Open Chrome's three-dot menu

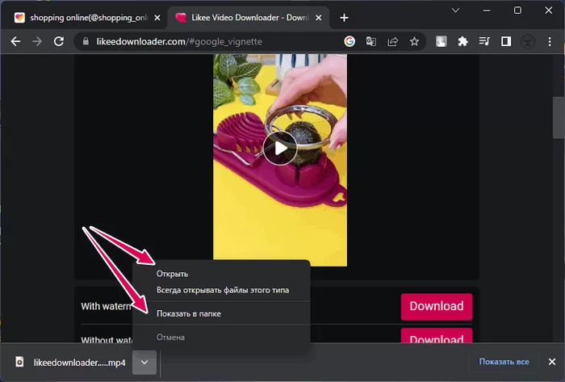tap(551, 40)
